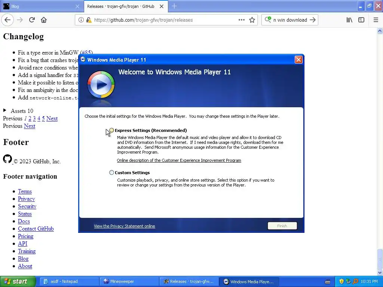Open a new tab with the plus button
Screen dimensions: 383x287
pos(174,6)
